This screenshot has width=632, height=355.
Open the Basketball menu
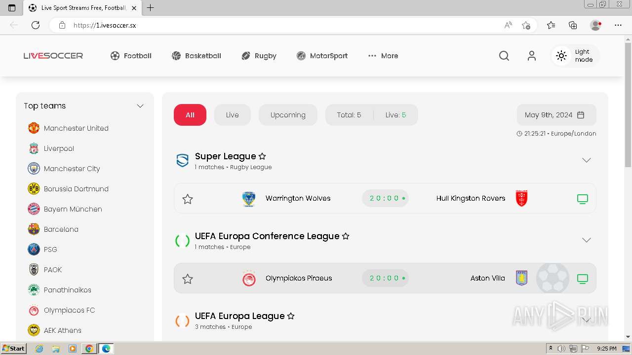pos(196,56)
